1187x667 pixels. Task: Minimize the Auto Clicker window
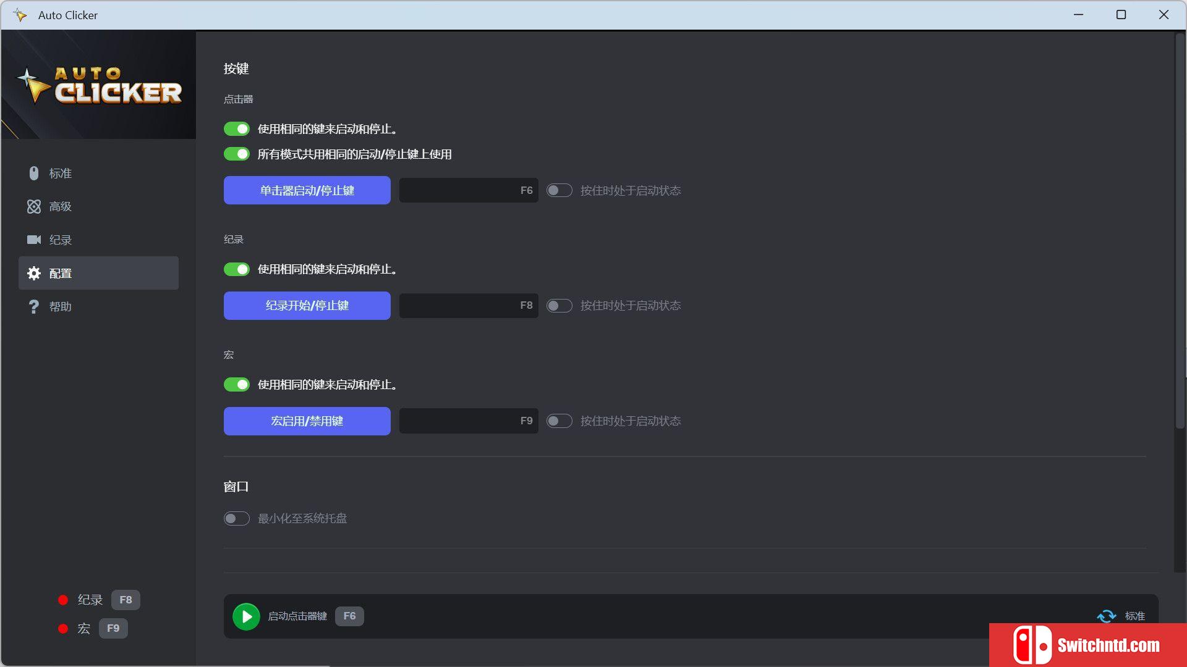tap(1079, 15)
